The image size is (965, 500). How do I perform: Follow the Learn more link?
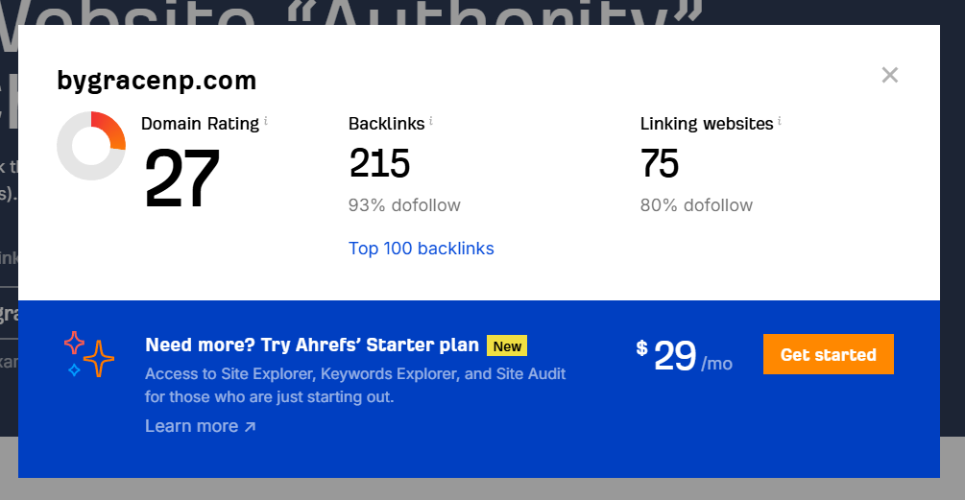(191, 426)
